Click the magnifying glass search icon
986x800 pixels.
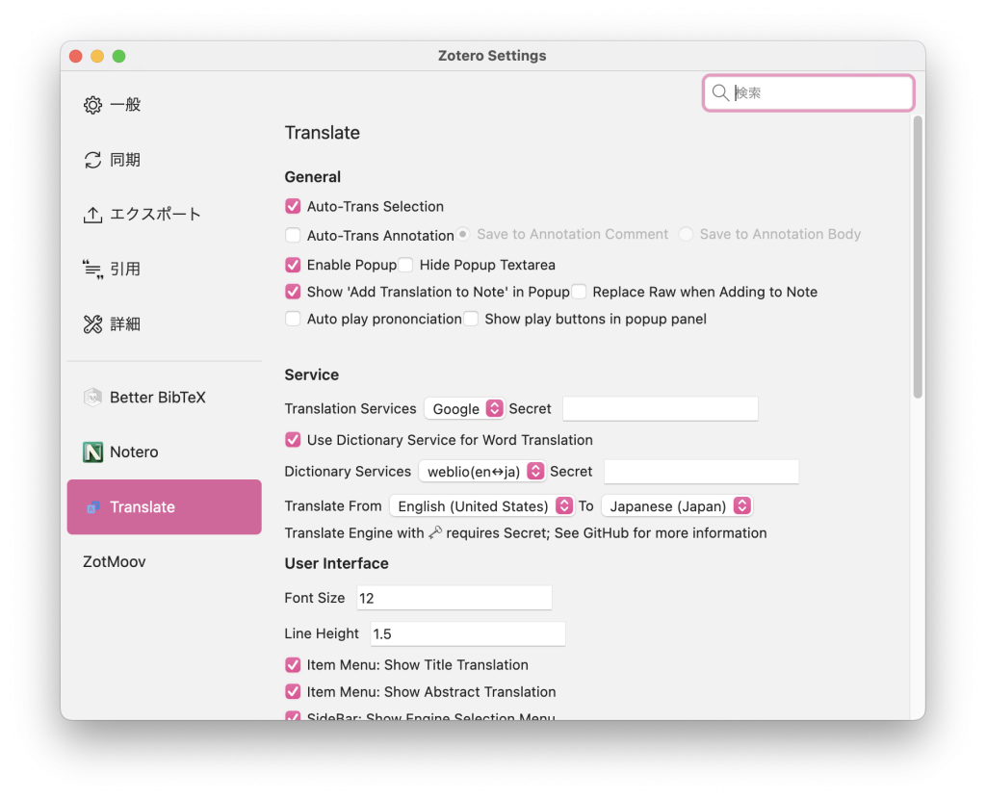(720, 93)
